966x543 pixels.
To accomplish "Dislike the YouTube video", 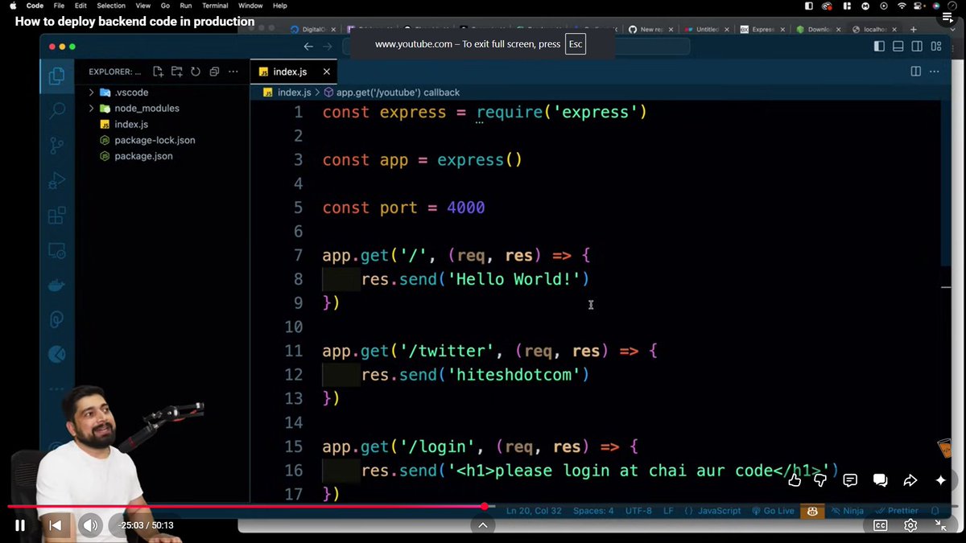I will pyautogui.click(x=820, y=480).
